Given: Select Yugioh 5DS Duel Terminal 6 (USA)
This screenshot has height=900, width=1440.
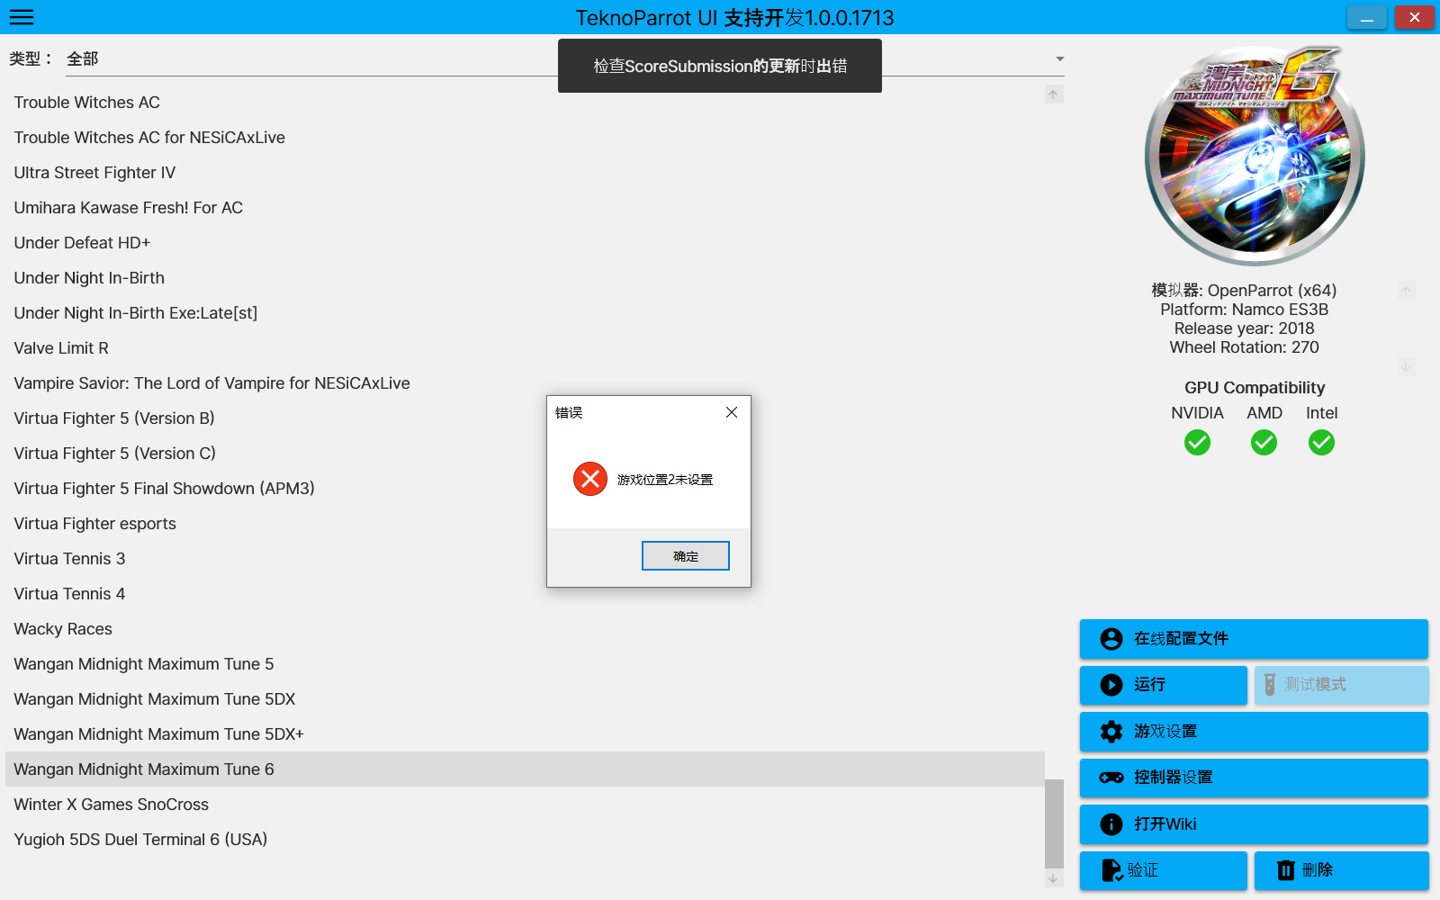Looking at the screenshot, I should point(525,840).
